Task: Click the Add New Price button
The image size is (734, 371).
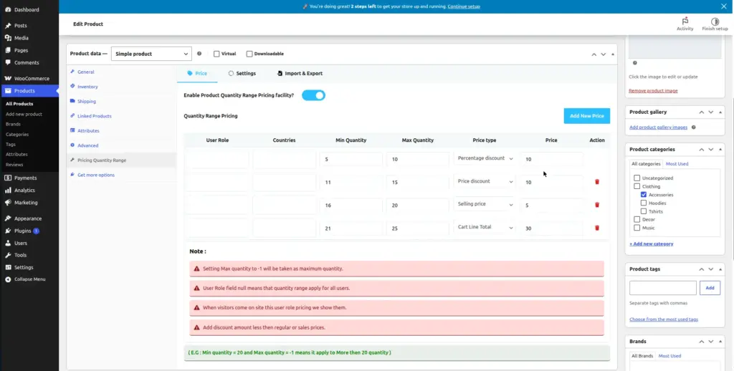Action: coord(586,115)
